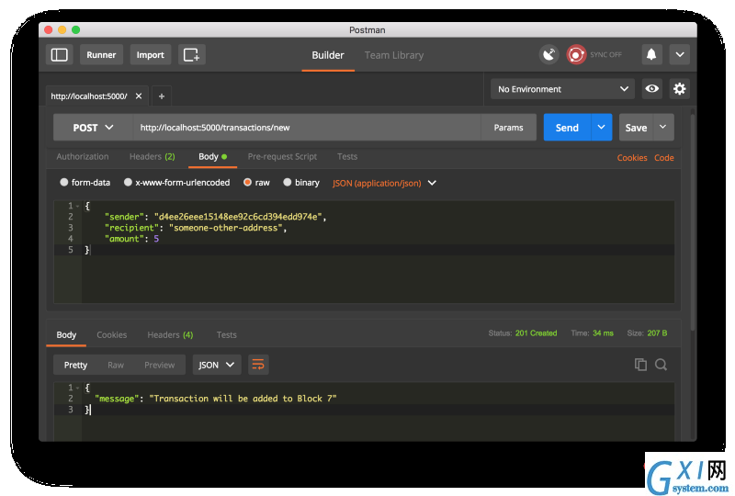Copy response body to clipboard
The image size is (735, 496).
tap(640, 365)
